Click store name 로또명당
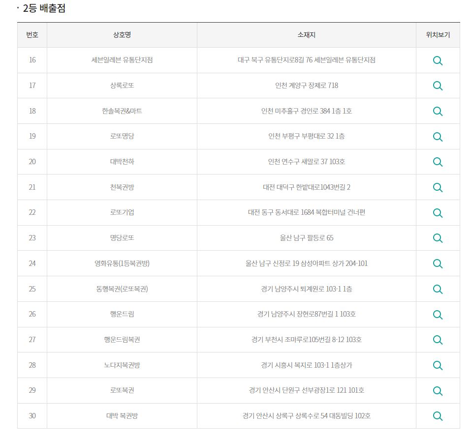The image size is (471, 438). coord(122,136)
